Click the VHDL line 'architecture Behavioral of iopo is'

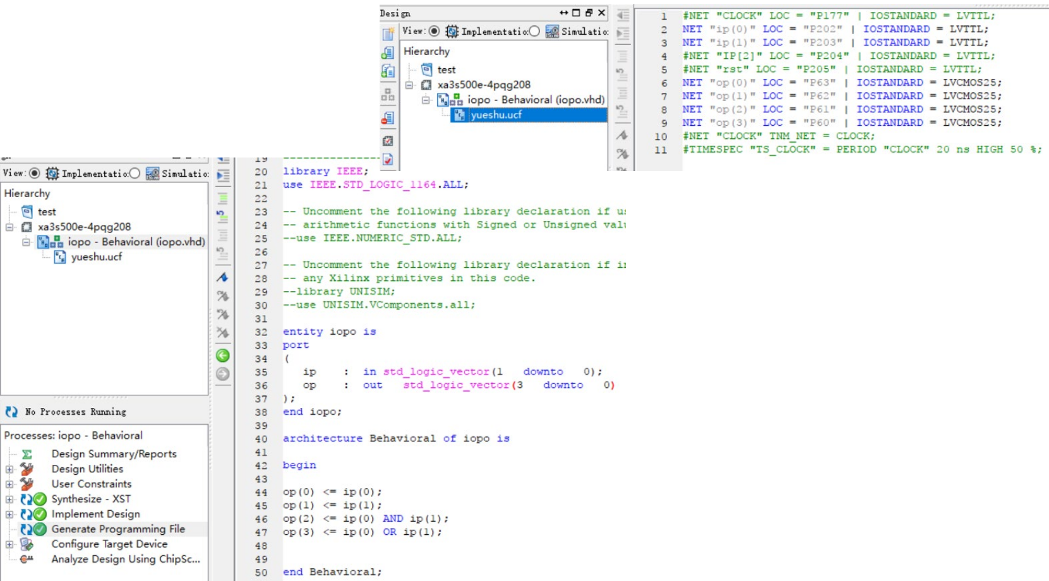tap(396, 438)
